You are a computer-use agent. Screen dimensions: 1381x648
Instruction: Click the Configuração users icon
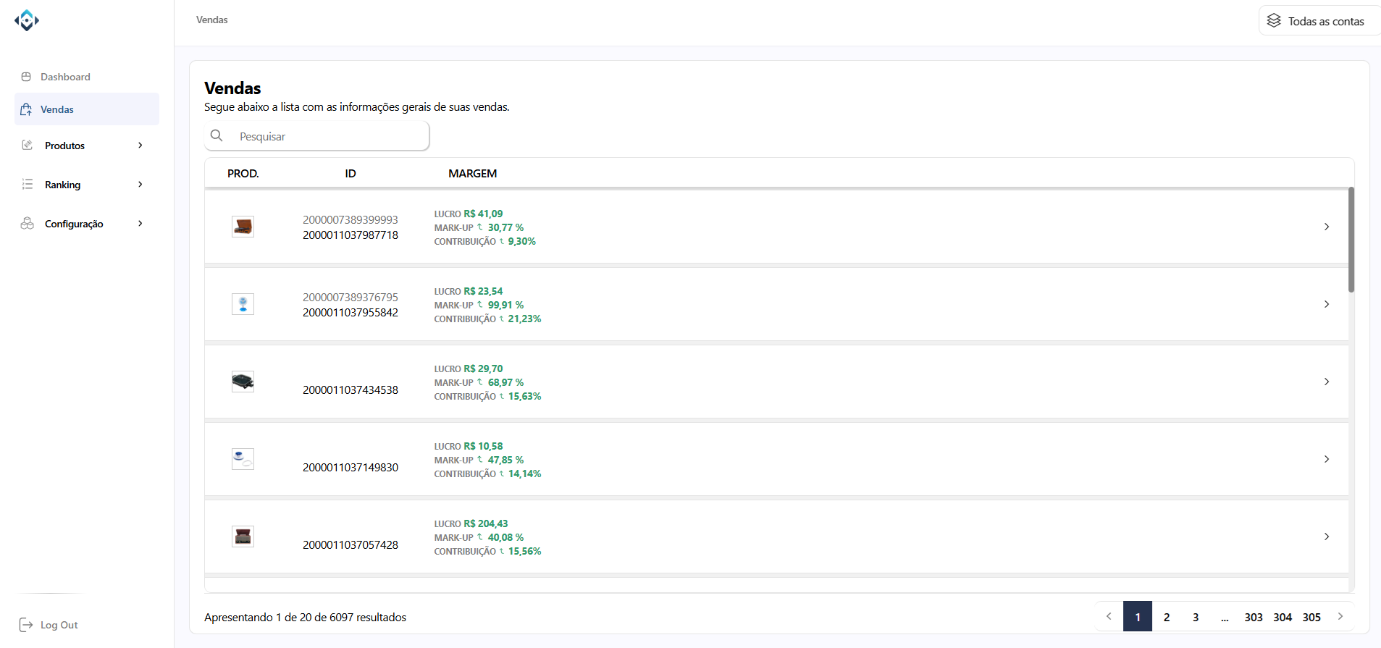[28, 223]
